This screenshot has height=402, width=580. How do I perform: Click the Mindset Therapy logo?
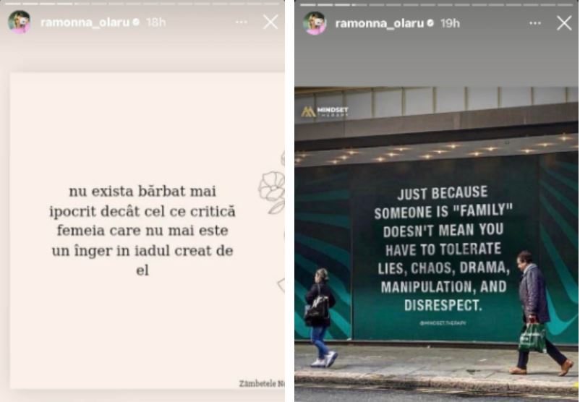pos(325,111)
